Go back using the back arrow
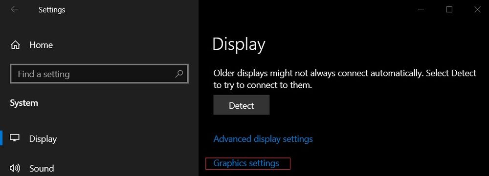Image resolution: width=489 pixels, height=176 pixels. point(14,9)
